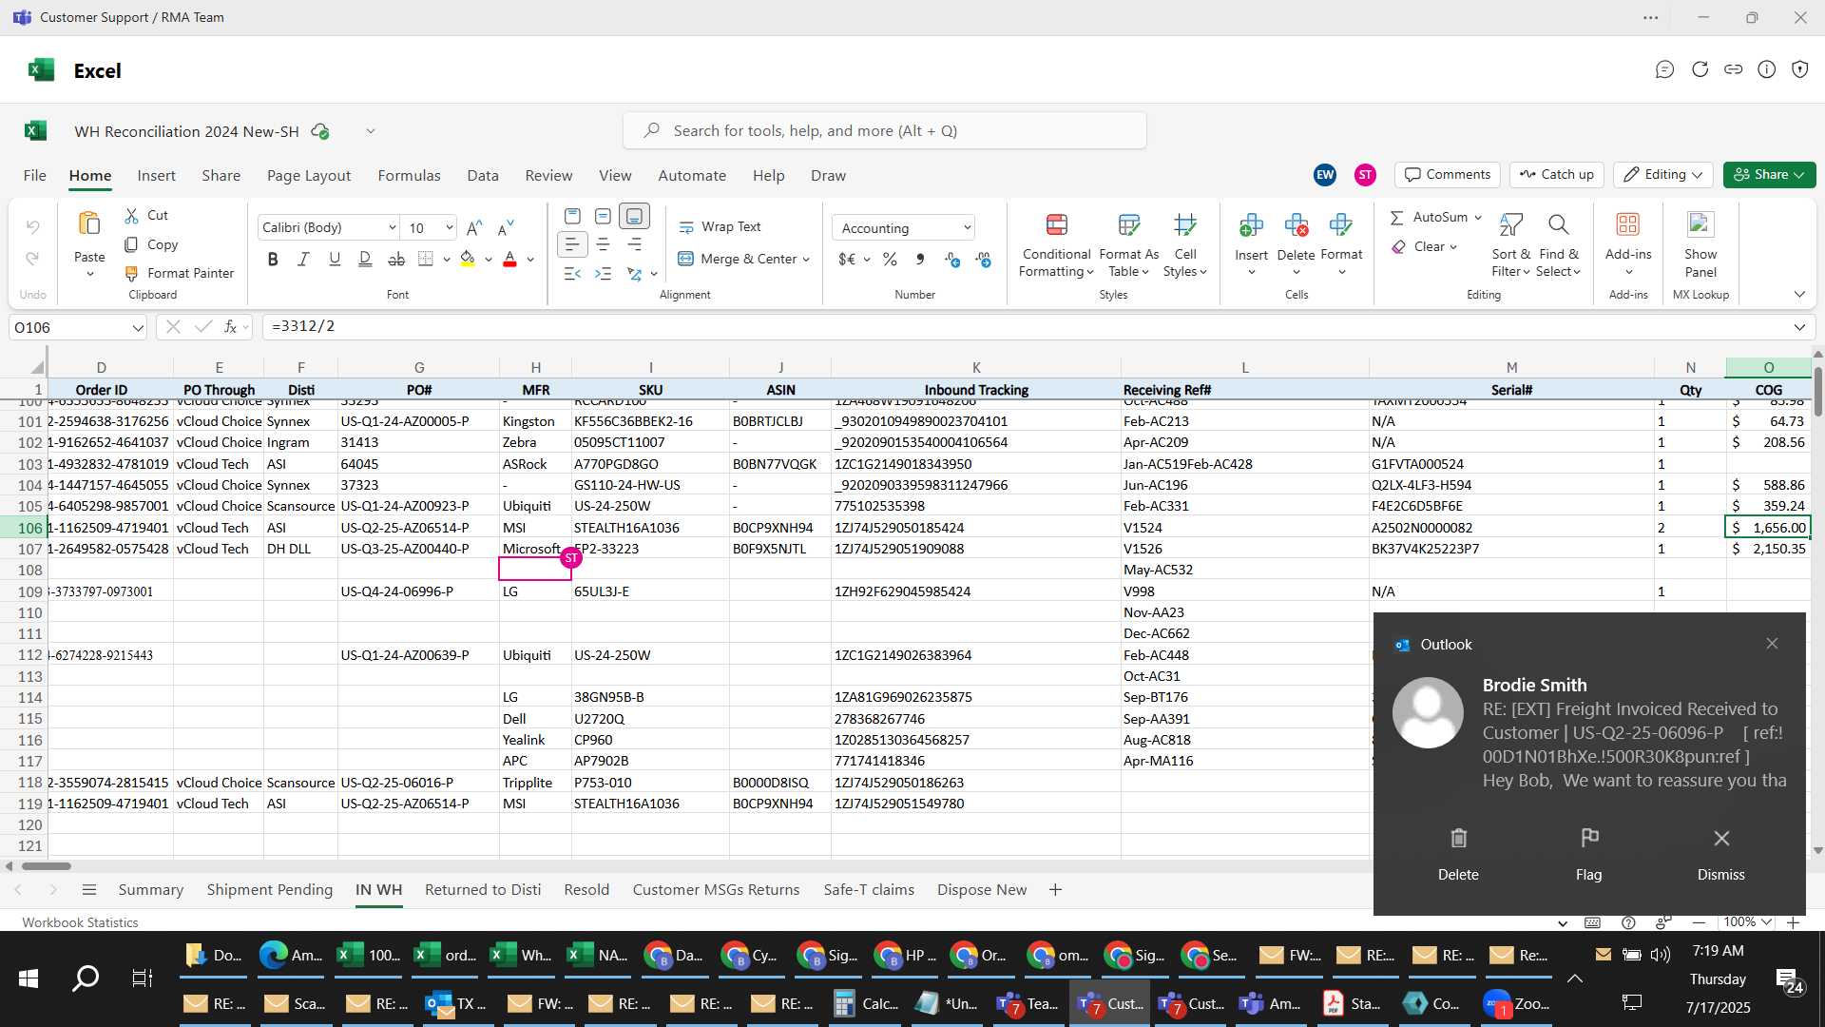This screenshot has width=1825, height=1027.
Task: Open the Accounting number format dropdown
Action: 967,228
